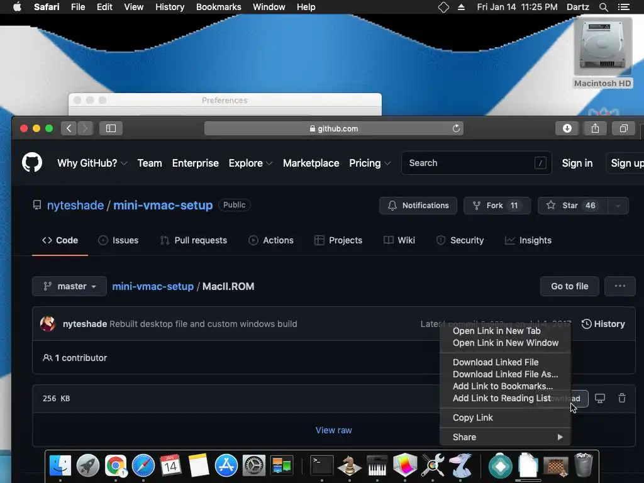The width and height of the screenshot is (644, 483).
Task: Switch to the Code tab
Action: pos(60,240)
